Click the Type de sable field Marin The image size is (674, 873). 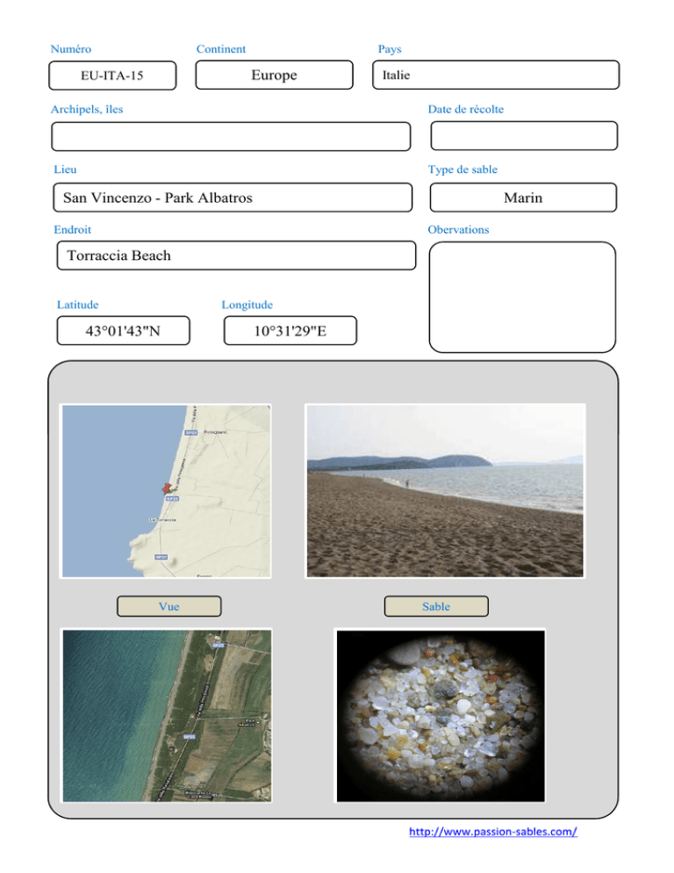pyautogui.click(x=523, y=198)
